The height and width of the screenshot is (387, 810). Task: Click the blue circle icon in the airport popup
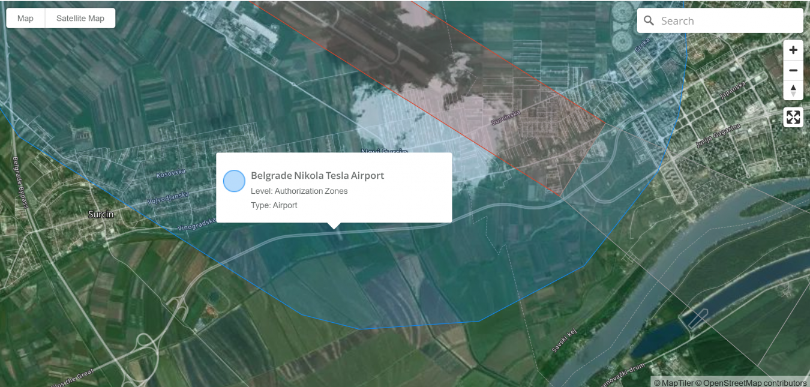point(234,181)
